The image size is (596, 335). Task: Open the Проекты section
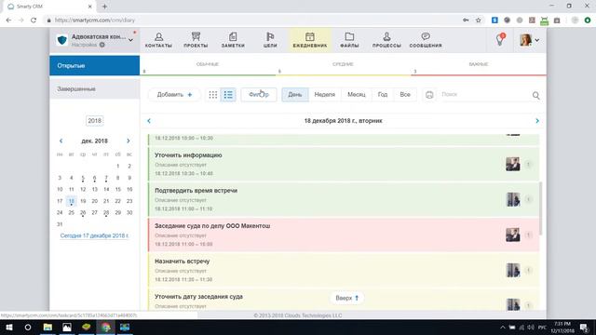[x=196, y=40]
